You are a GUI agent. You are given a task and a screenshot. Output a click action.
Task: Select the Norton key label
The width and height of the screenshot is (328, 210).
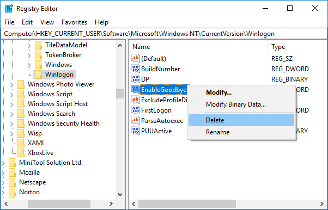tap(29, 192)
